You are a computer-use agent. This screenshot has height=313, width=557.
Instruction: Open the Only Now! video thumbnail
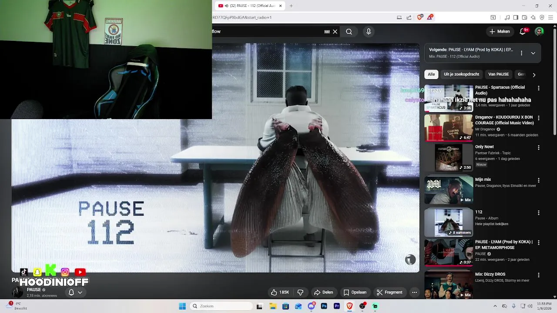[x=449, y=157]
